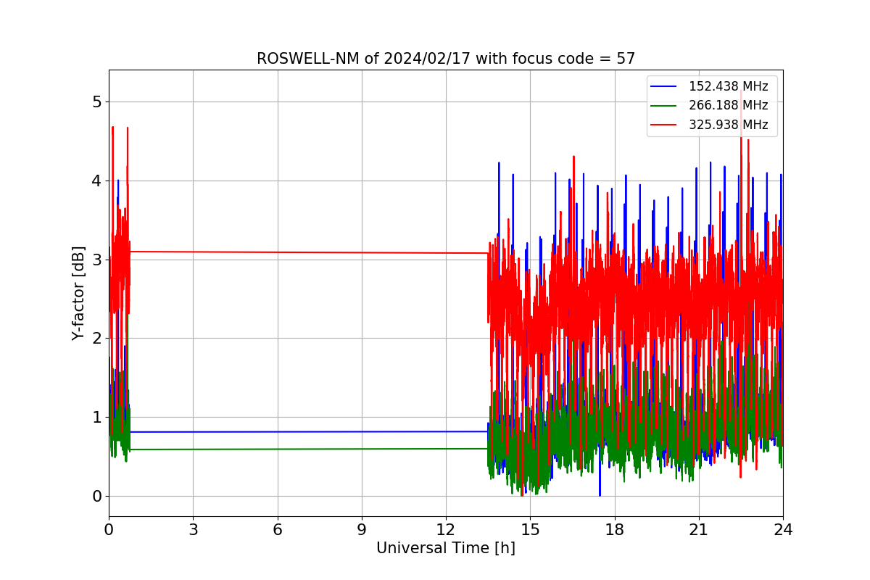This screenshot has height=580, width=870.
Task: Click the flat red line segment near 3 dB
Action: (310, 252)
